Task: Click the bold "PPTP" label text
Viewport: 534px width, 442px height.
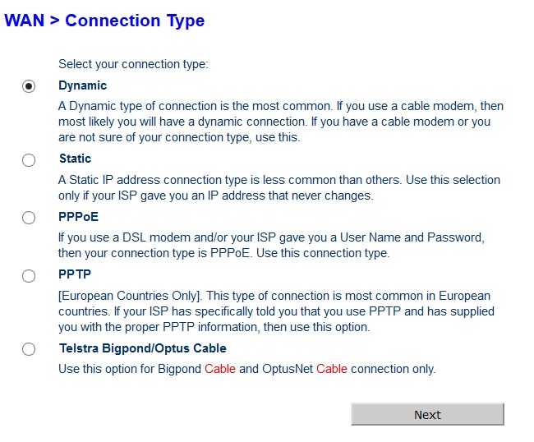Action: 75,274
